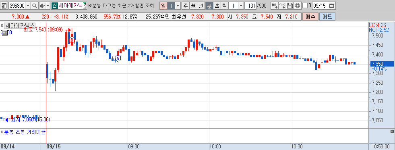Select the 월 monthly chart tab
The width and height of the screenshot is (395, 150).
193,6
